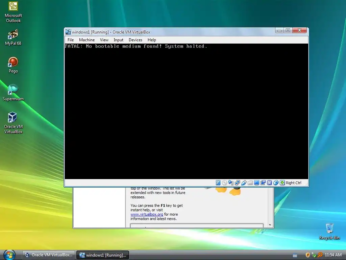Open the Windows Start menu orb
This screenshot has height=260, width=346.
[x=9, y=255]
